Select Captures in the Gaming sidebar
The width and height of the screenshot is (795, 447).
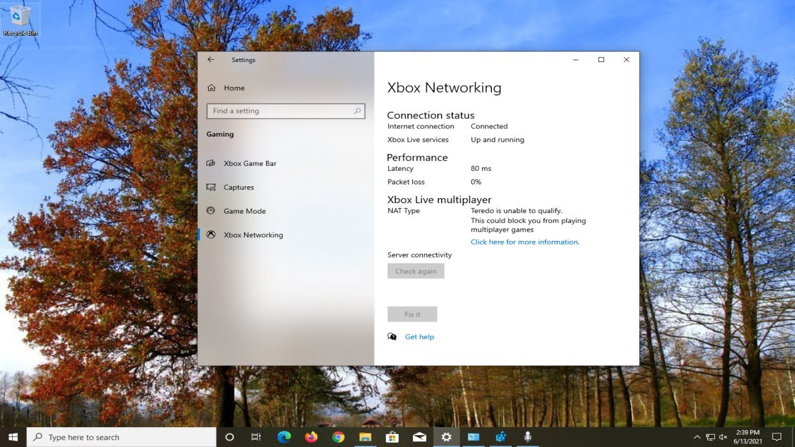pos(238,187)
